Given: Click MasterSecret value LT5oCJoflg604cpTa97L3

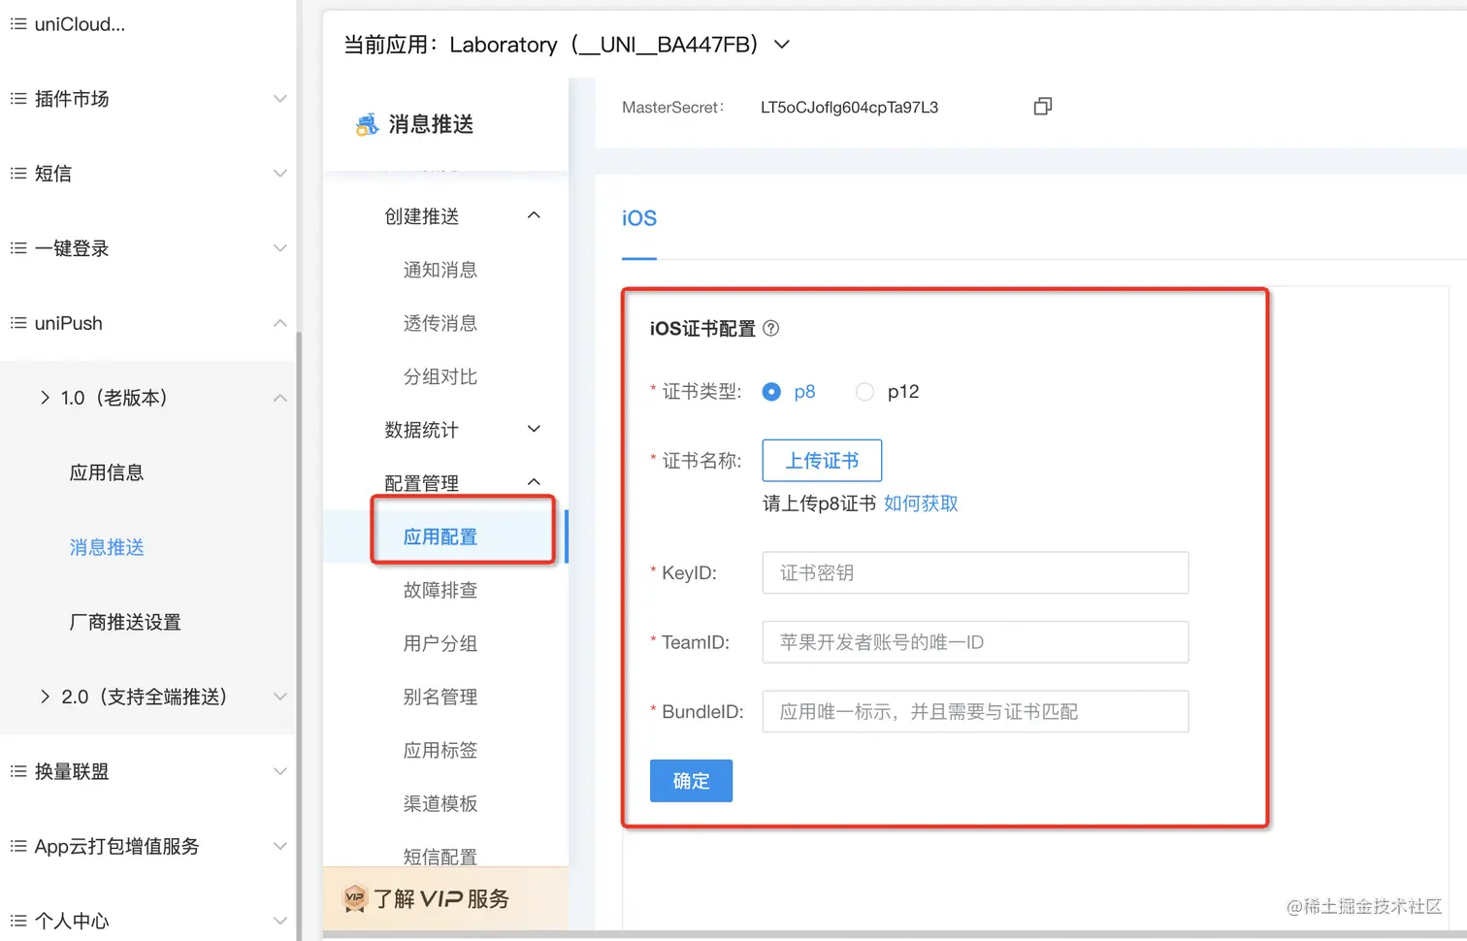Looking at the screenshot, I should 849,108.
